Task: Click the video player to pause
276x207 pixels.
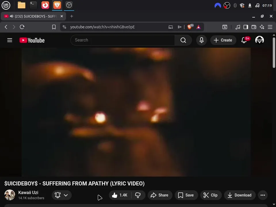Action: pyautogui.click(x=136, y=112)
